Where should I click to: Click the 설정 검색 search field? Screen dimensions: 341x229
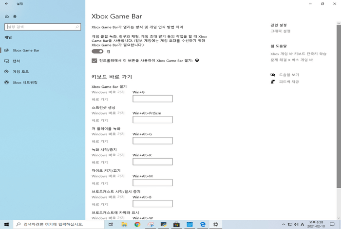(43, 27)
